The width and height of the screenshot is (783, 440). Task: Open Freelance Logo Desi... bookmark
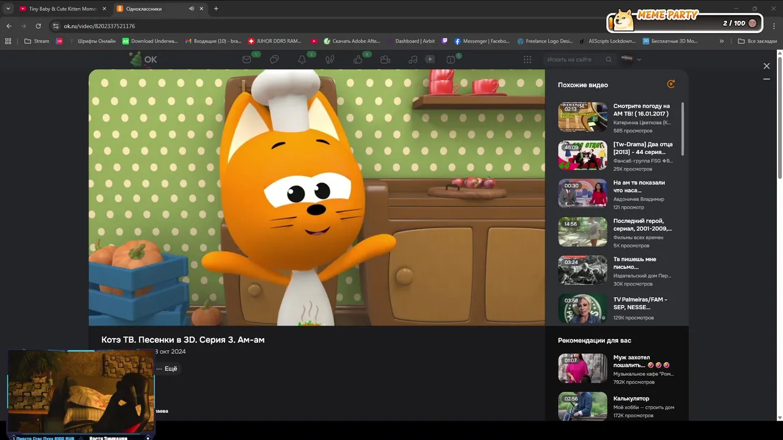[544, 41]
